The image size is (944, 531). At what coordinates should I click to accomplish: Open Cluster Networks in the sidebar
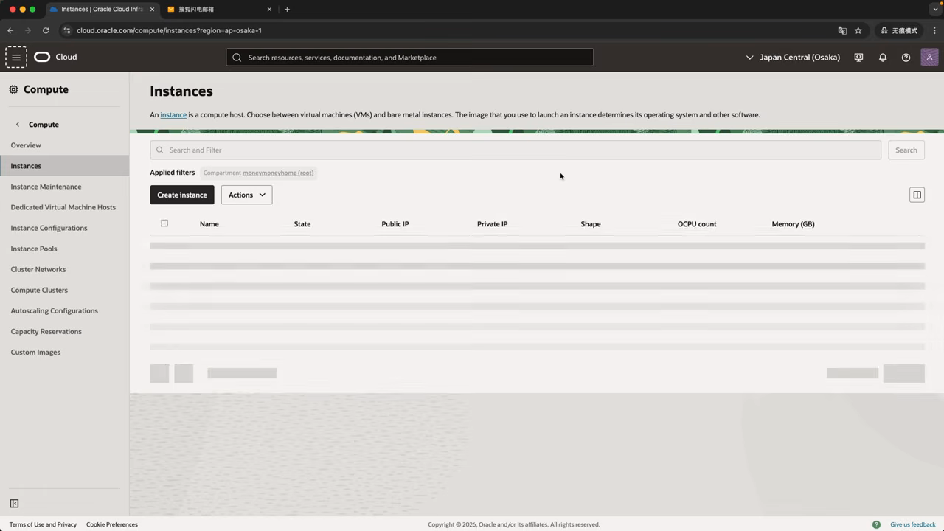click(x=38, y=269)
